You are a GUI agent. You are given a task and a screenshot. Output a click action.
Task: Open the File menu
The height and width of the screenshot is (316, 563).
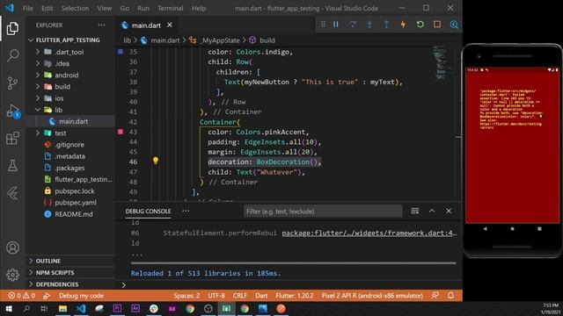click(x=27, y=8)
